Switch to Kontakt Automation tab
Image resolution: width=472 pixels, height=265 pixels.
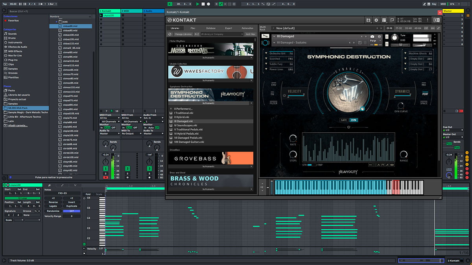tap(247, 28)
